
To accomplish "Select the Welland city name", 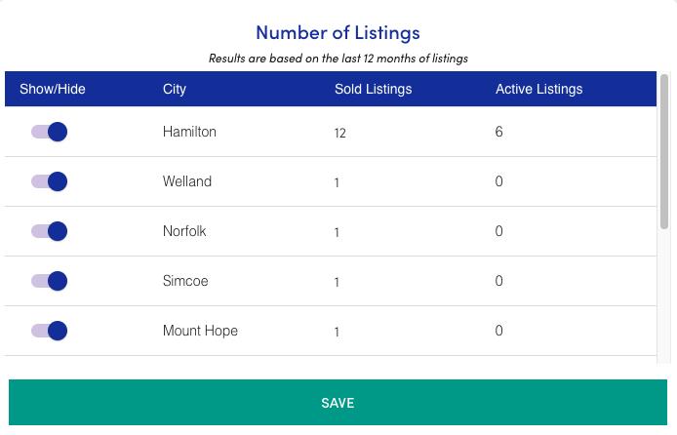I will 187,181.
